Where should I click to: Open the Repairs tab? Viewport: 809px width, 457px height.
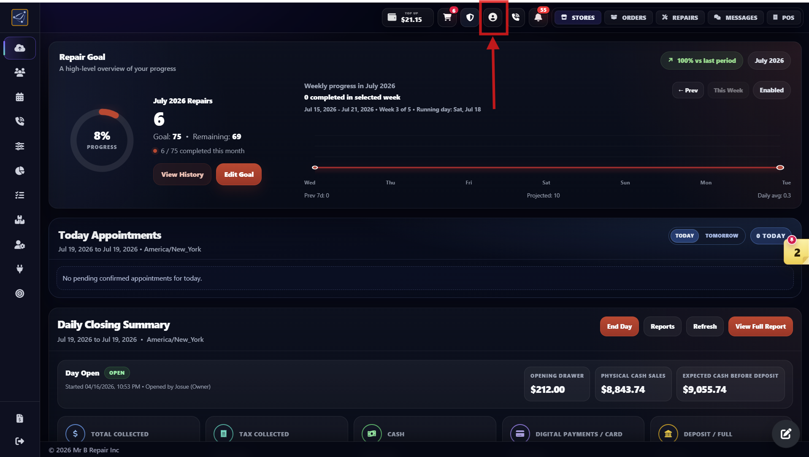[680, 17]
